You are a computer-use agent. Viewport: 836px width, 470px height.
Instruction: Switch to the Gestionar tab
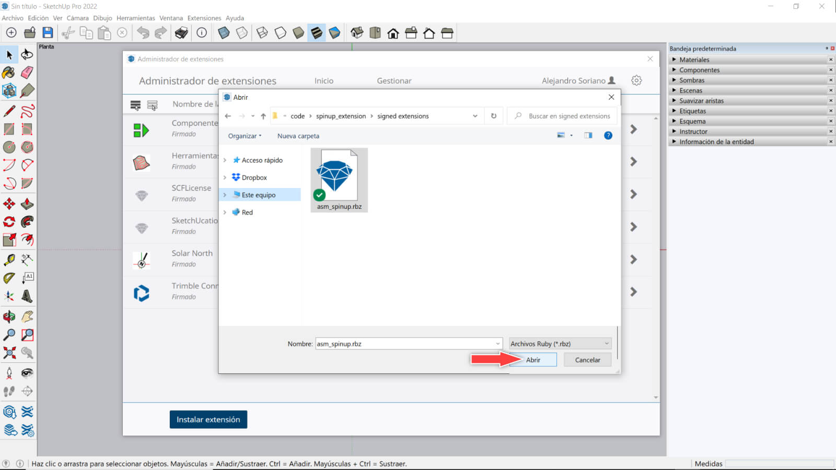(394, 80)
